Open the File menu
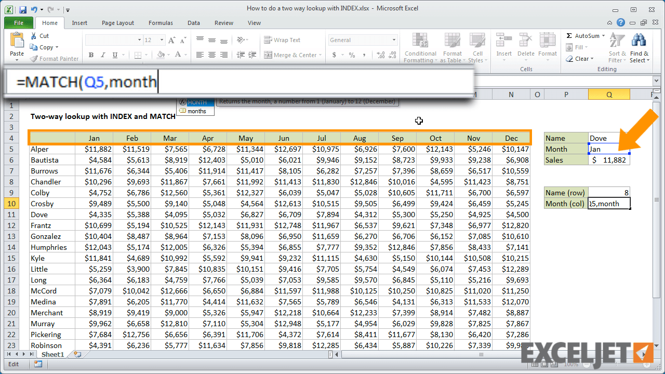Screen dimensions: 665x374 18,23
